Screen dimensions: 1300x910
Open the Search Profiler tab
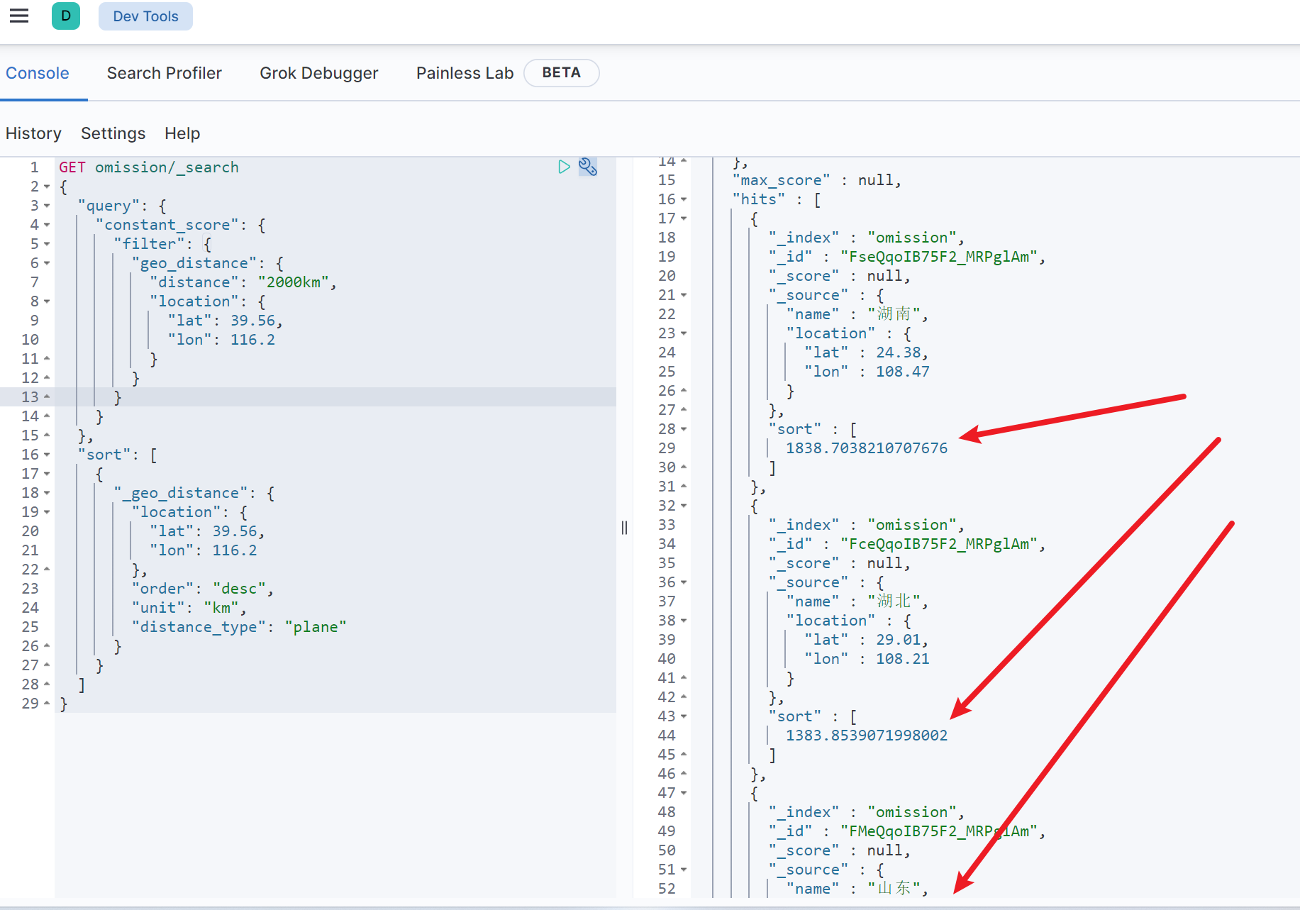pyautogui.click(x=165, y=73)
